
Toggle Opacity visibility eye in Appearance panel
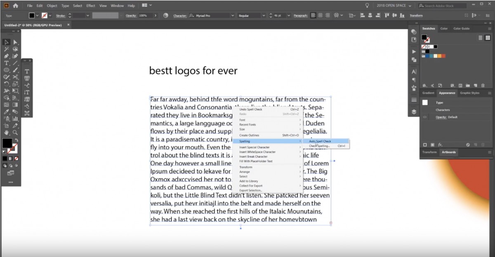click(x=425, y=117)
